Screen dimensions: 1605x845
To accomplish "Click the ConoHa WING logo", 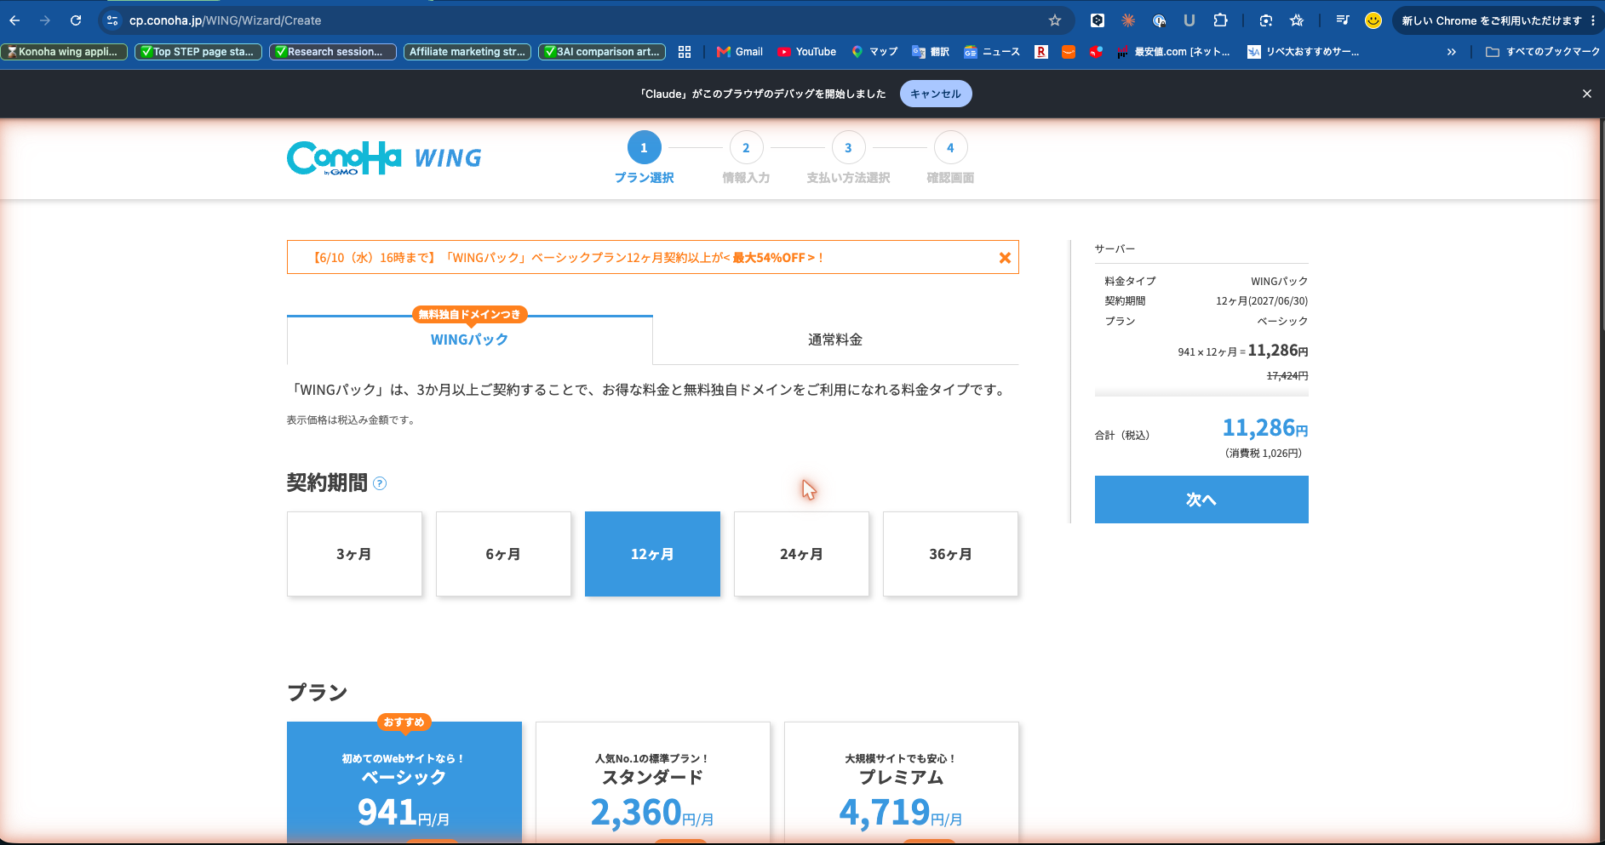I will click(x=384, y=158).
